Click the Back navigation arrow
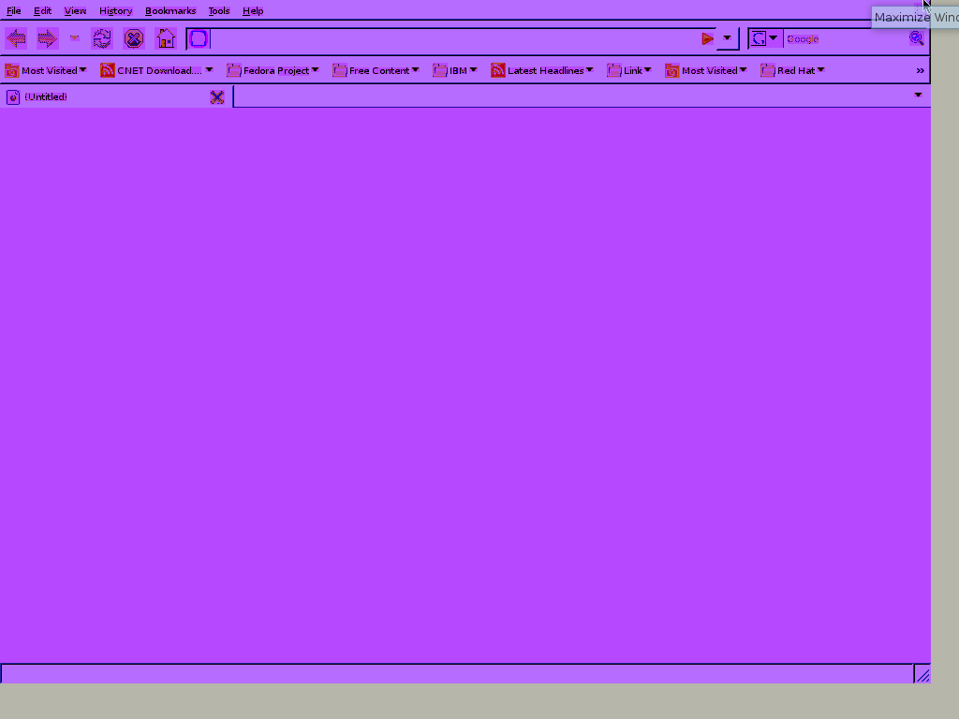959x719 pixels. (x=16, y=38)
